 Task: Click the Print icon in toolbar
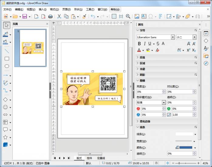tap(50, 16)
